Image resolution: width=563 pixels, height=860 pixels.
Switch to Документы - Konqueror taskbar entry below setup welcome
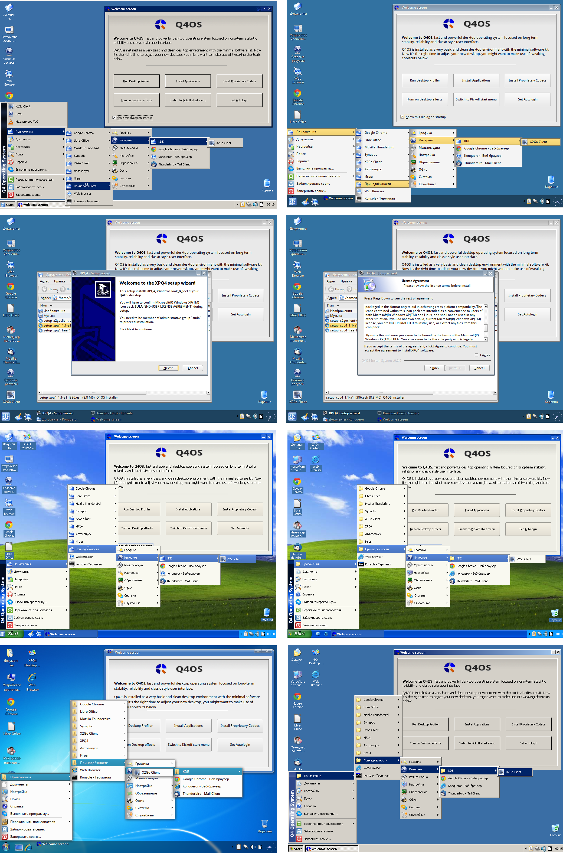[57, 419]
